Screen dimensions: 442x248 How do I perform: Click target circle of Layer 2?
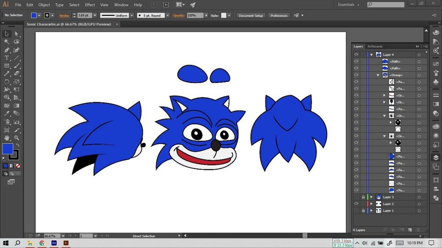(x=419, y=204)
